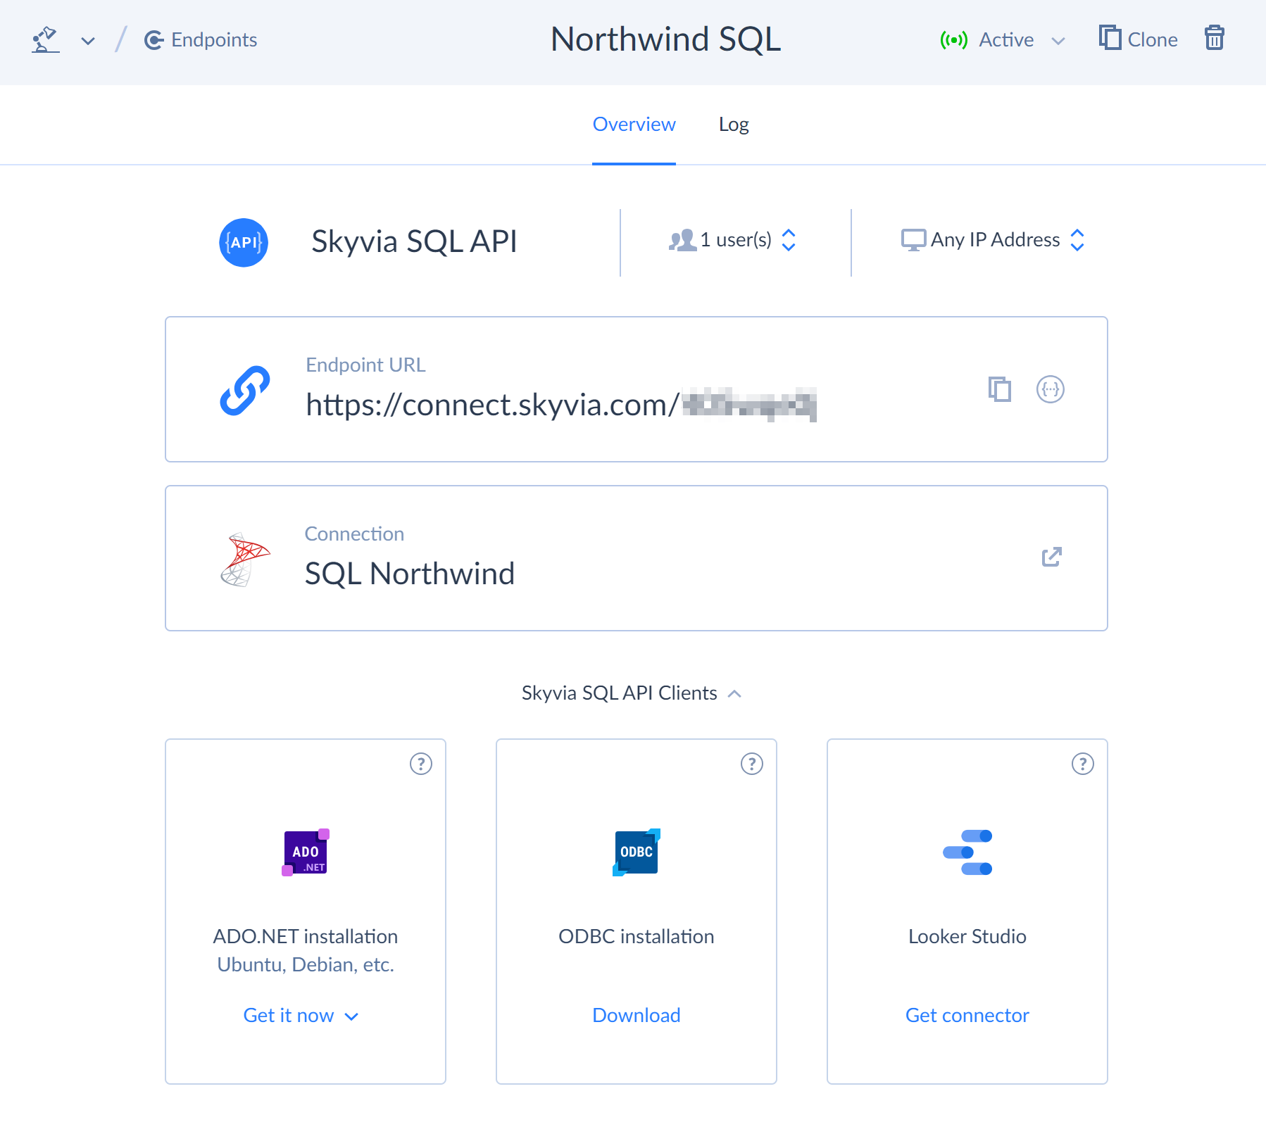Click the users icon beside 1 user(s)

click(x=682, y=240)
